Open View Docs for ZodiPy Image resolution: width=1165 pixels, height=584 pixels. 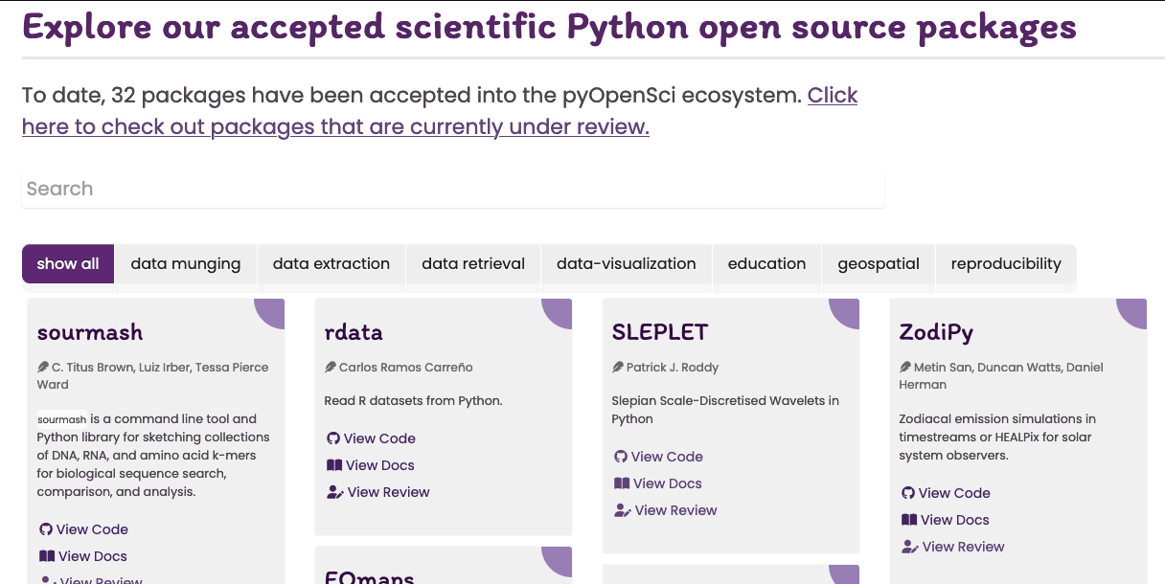954,520
